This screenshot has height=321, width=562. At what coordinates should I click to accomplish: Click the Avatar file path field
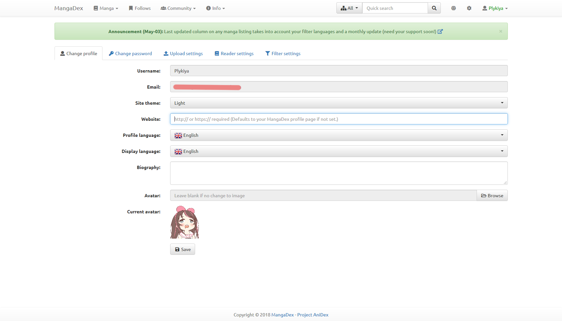[323, 196]
